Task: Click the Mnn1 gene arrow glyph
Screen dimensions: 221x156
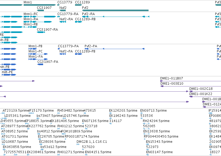Action: point(40,5)
